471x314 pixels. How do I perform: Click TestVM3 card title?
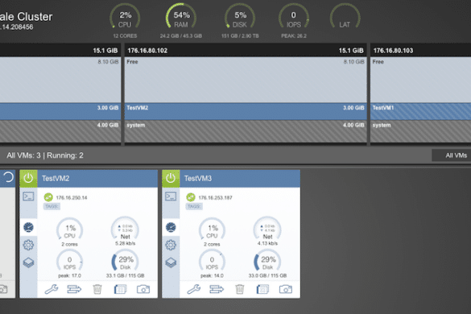point(198,179)
